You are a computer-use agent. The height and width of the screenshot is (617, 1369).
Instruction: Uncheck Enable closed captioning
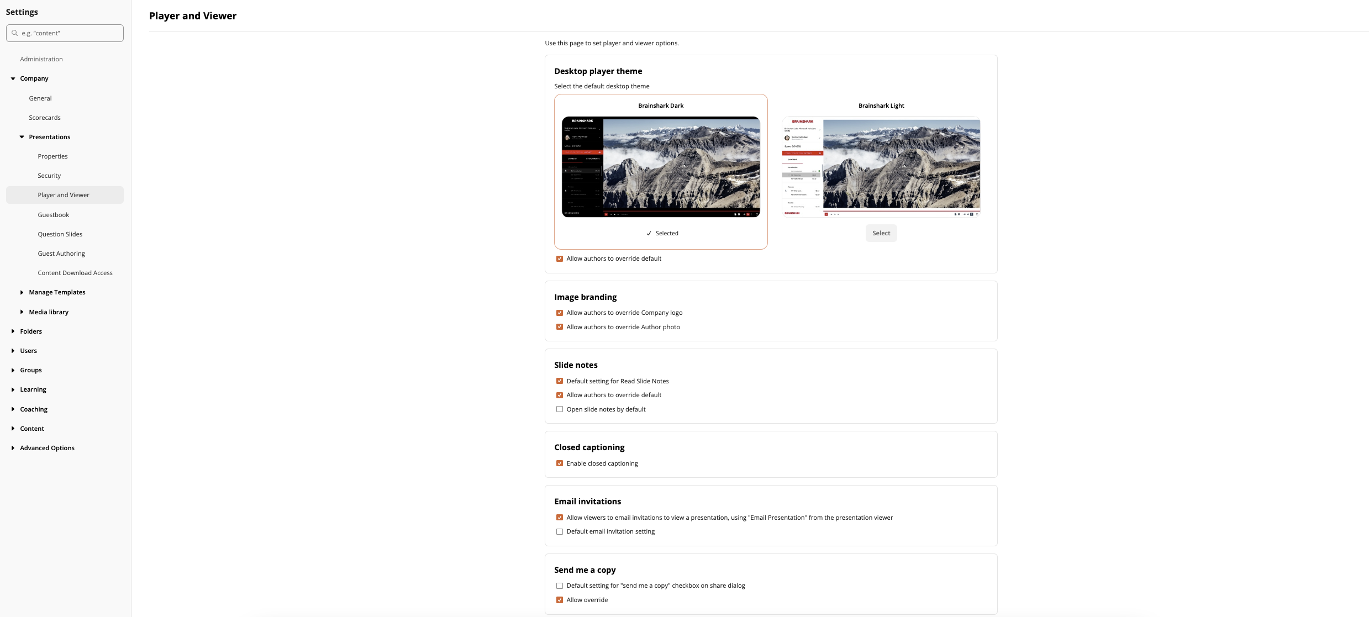559,463
